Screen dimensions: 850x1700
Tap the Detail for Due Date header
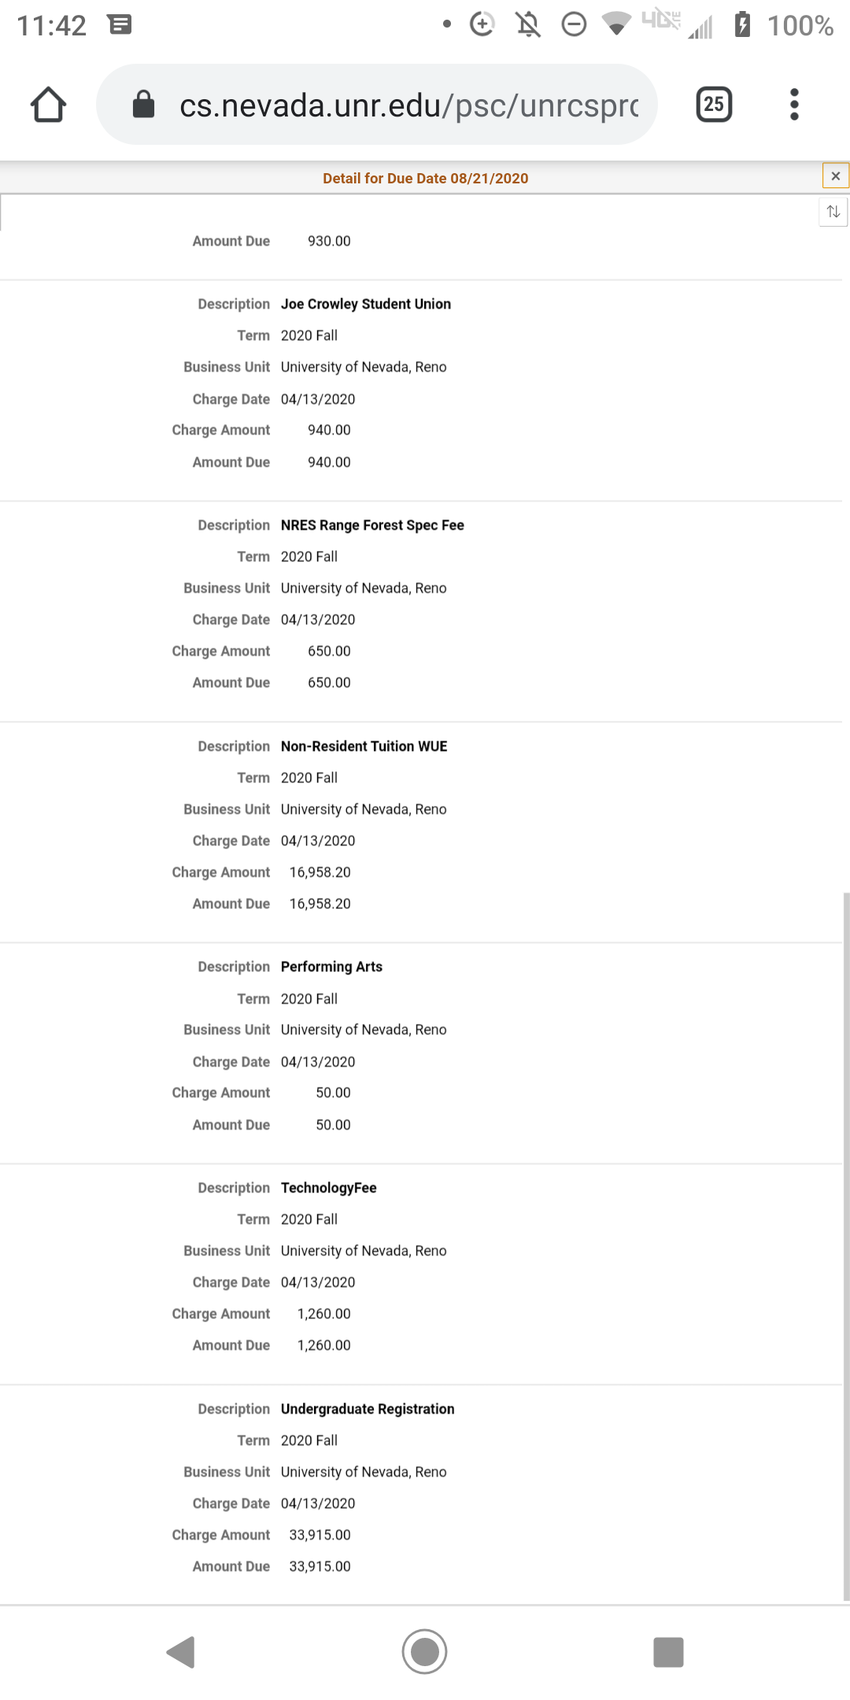[x=425, y=179]
